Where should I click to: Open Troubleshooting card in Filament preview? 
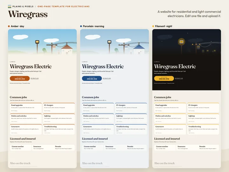203,129
